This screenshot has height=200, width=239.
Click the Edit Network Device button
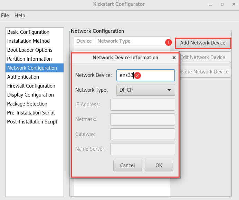pyautogui.click(x=205, y=57)
